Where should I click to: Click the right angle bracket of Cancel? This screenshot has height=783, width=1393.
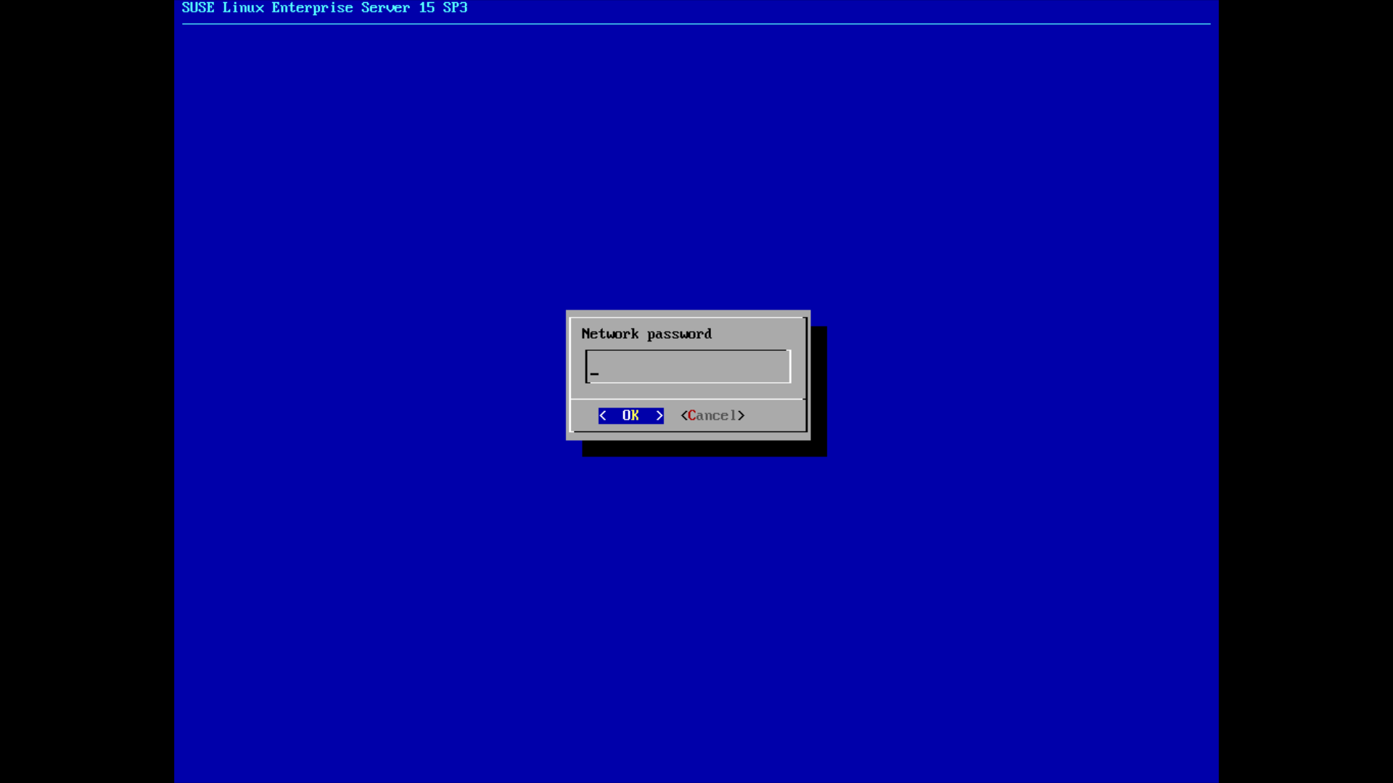(741, 415)
